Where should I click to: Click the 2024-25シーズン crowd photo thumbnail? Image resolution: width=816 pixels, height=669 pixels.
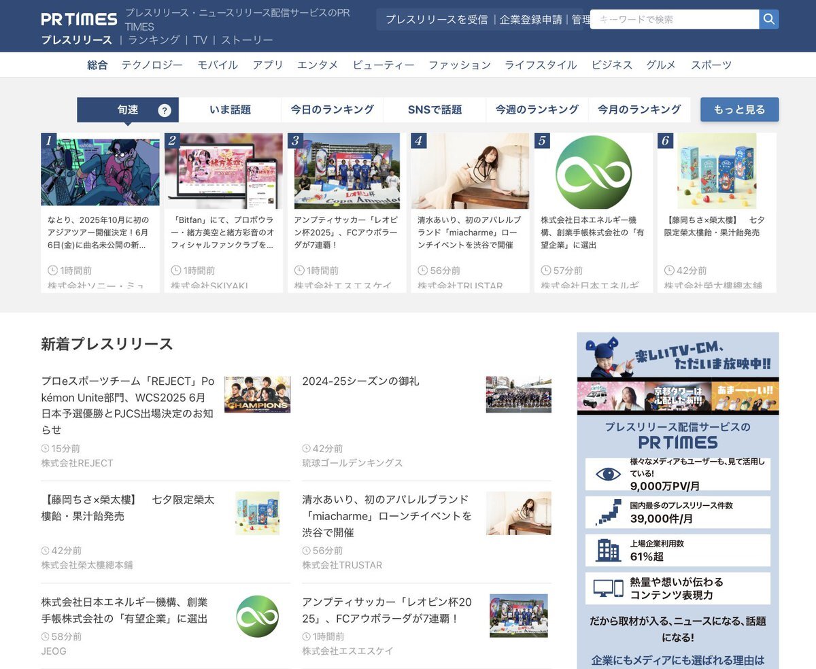click(x=518, y=394)
